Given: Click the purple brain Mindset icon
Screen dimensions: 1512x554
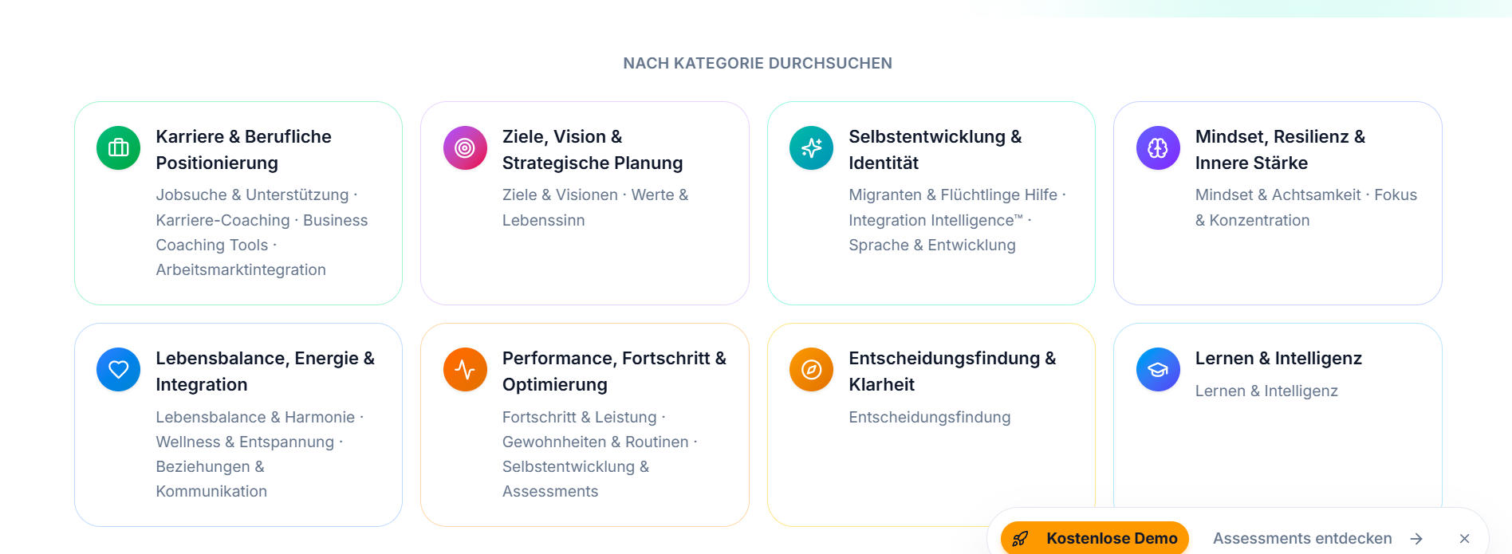Looking at the screenshot, I should [x=1158, y=148].
